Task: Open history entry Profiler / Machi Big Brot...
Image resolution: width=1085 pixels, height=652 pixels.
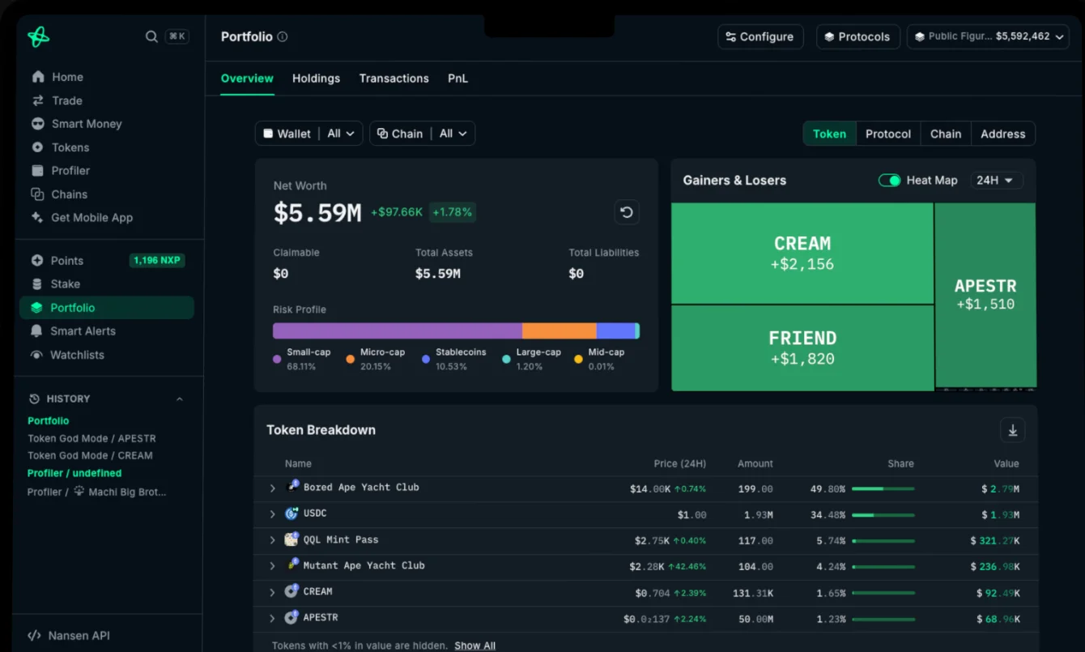Action: tap(97, 492)
